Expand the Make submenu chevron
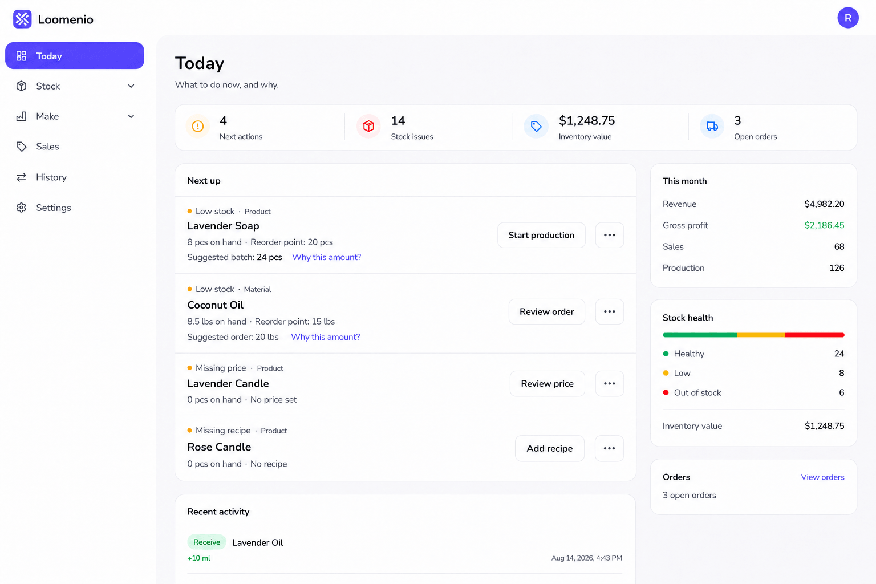 [131, 116]
